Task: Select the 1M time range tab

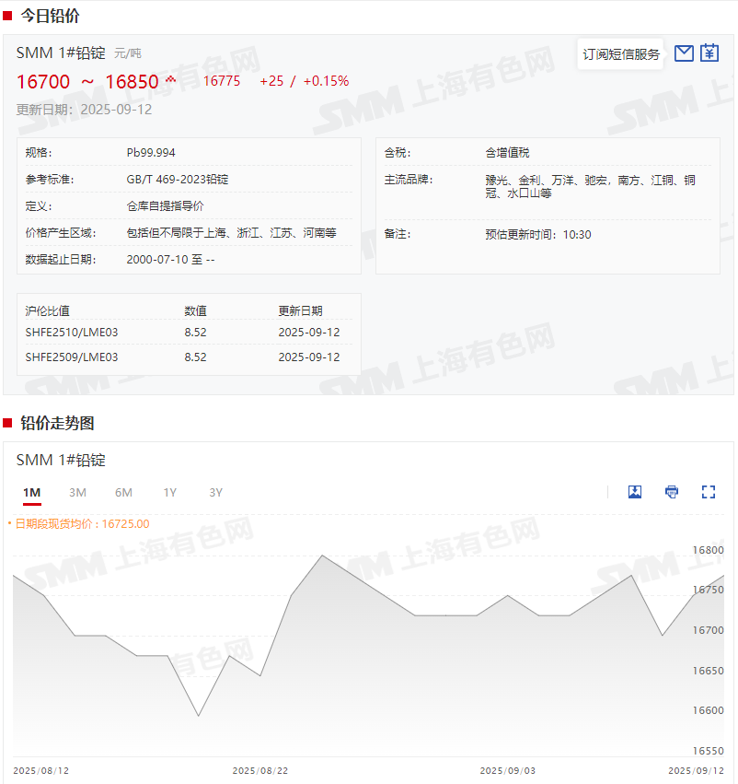Action: pos(32,493)
